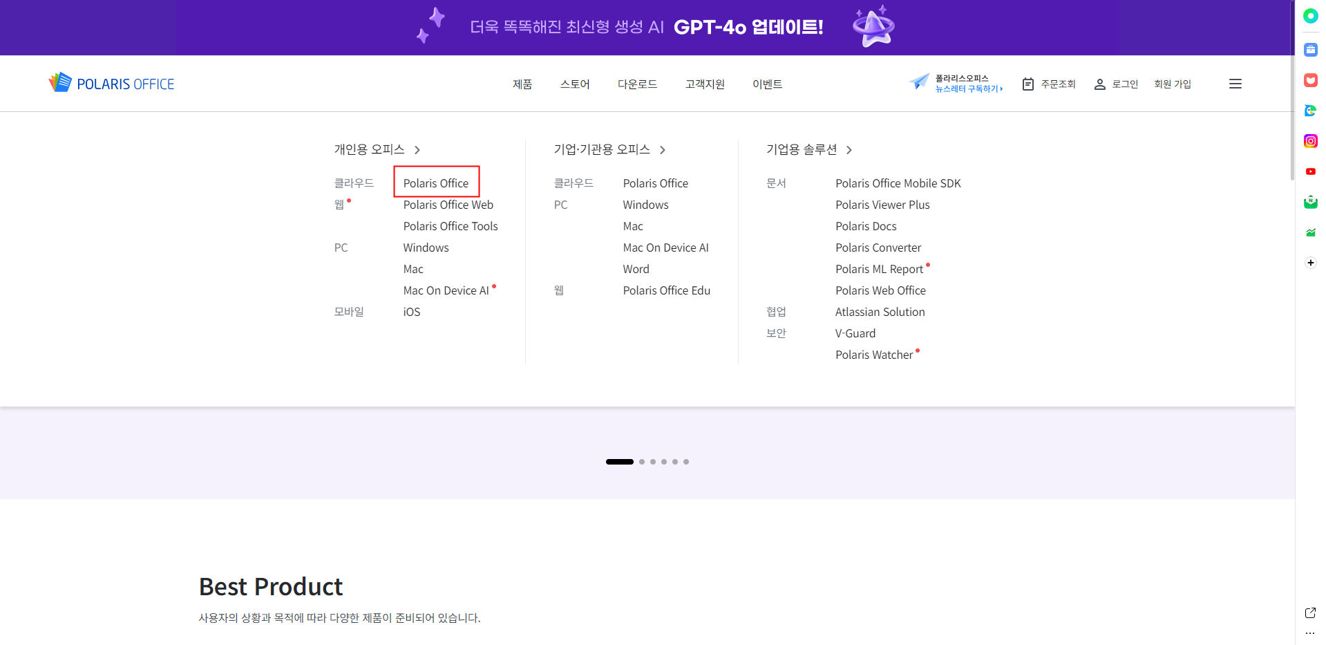The height and width of the screenshot is (645, 1326).
Task: Click 뉴스레터 구독하기 link
Action: point(969,89)
